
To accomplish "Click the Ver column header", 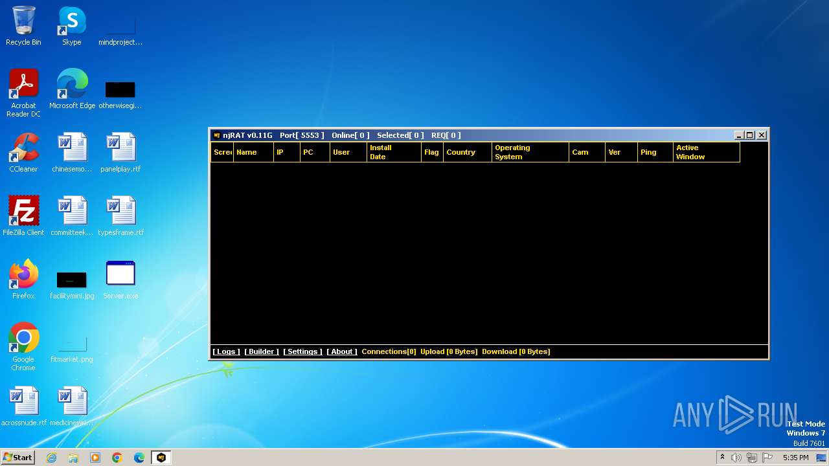I will point(622,152).
